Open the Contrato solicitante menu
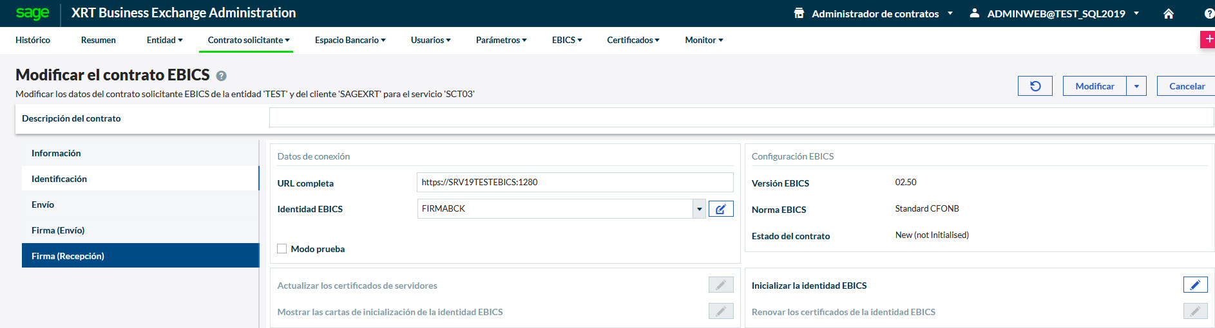1215x328 pixels. [248, 40]
